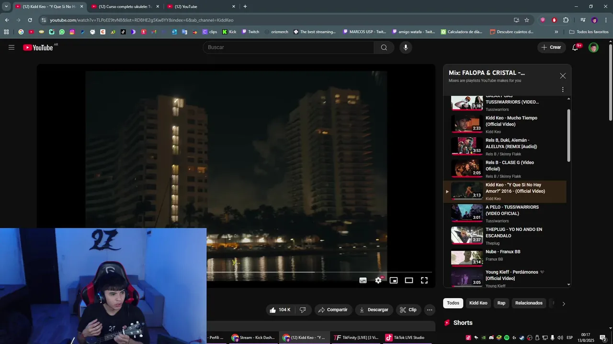The width and height of the screenshot is (613, 344).
Task: Play Kidd Keo - Mucho Tiempo from the mix
Action: [505, 124]
